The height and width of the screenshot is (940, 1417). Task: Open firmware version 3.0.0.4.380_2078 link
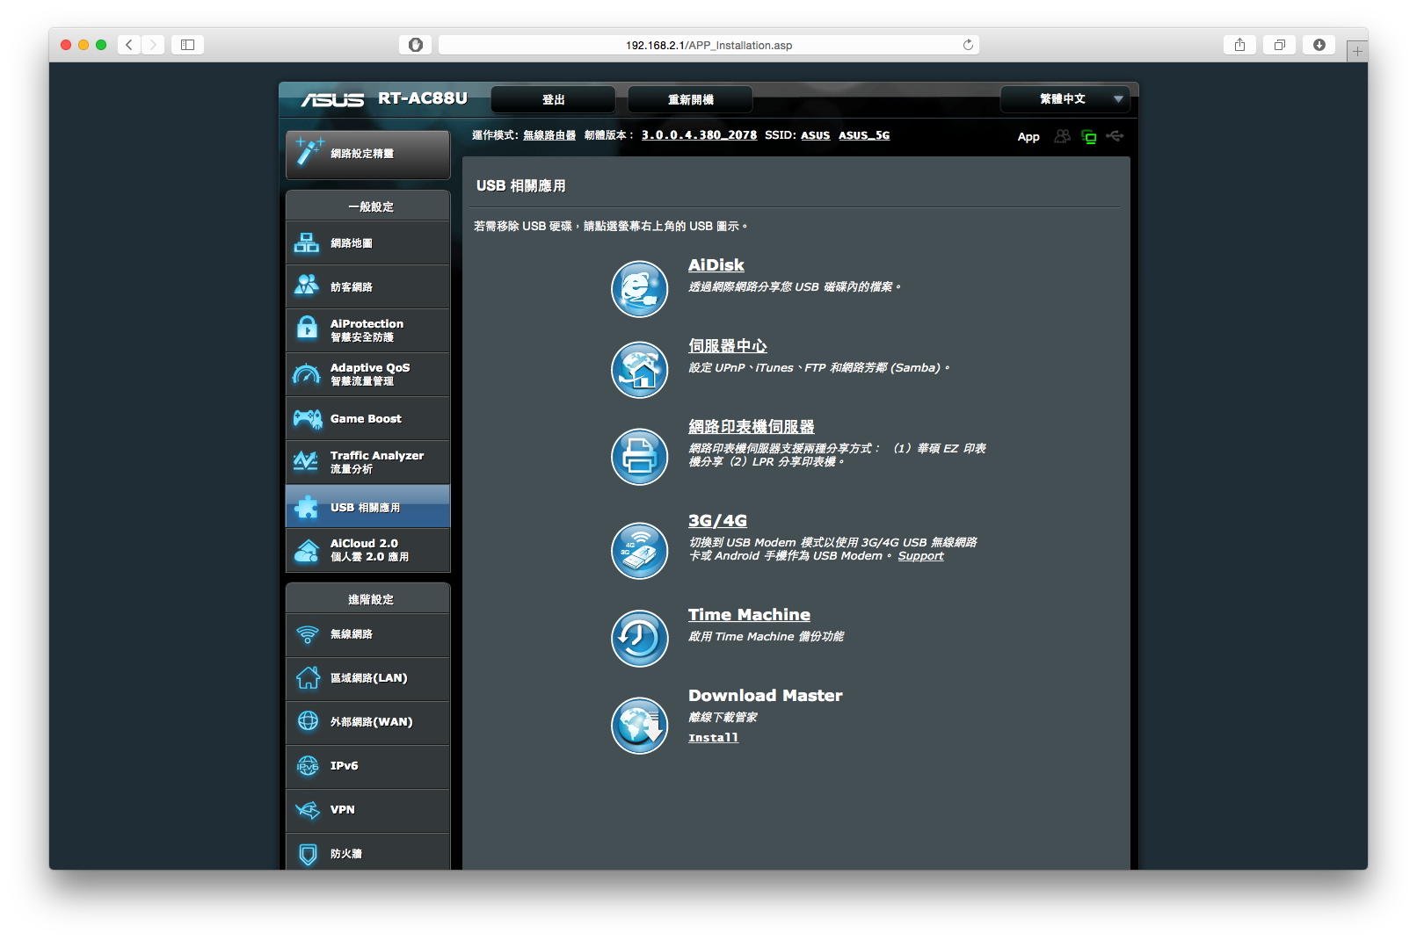(x=699, y=135)
